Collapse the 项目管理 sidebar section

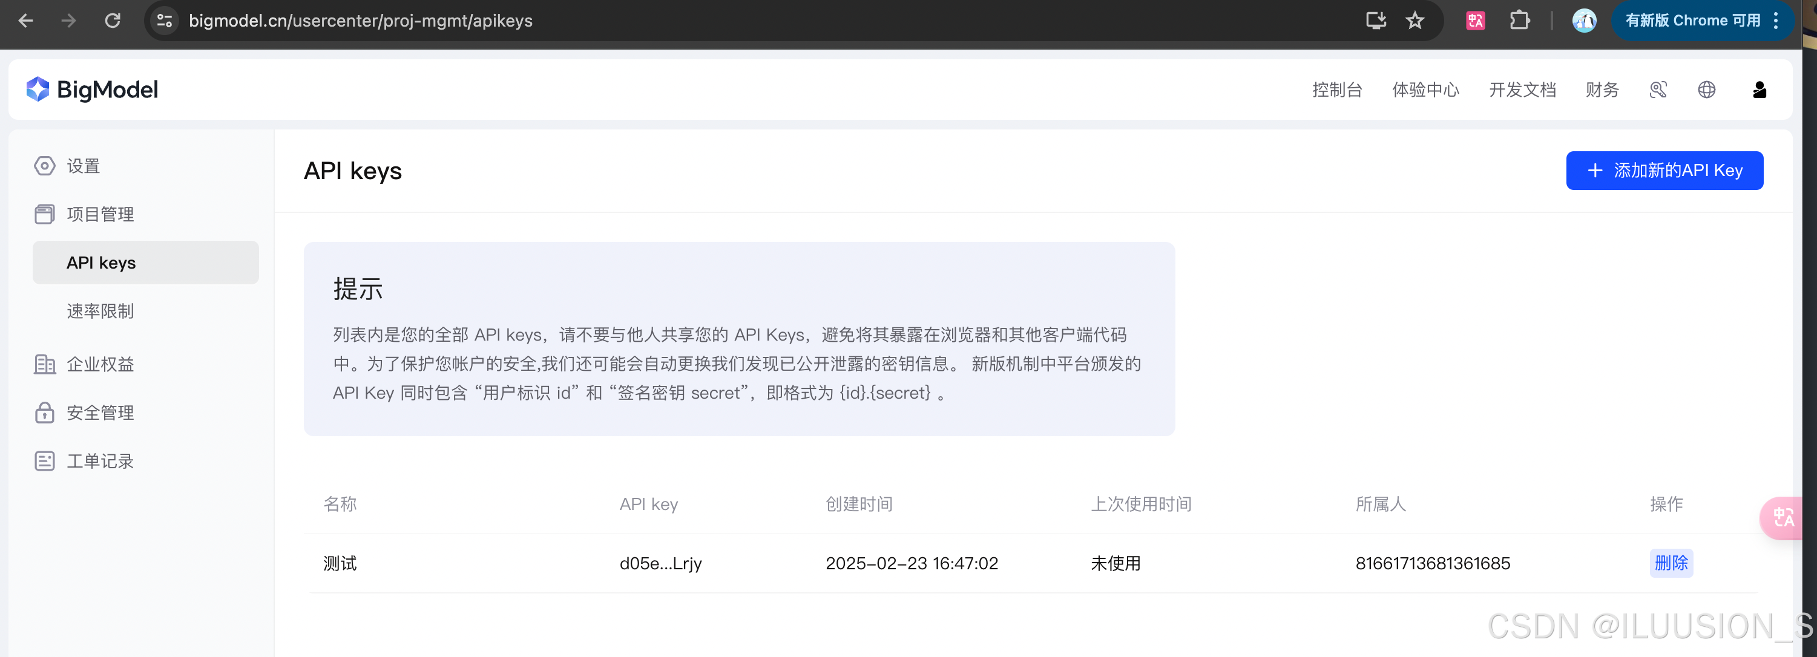99,214
